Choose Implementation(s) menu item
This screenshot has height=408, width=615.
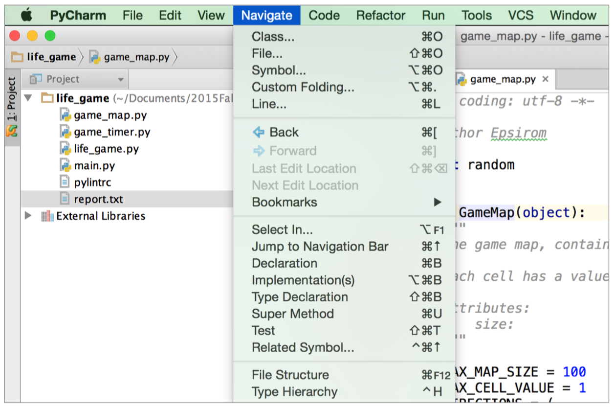coord(344,280)
